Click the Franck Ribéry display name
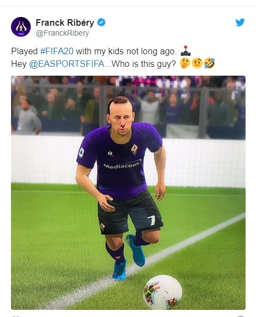 (x=65, y=22)
